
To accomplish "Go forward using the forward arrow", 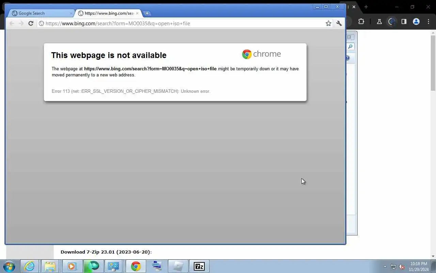I will pyautogui.click(x=21, y=23).
